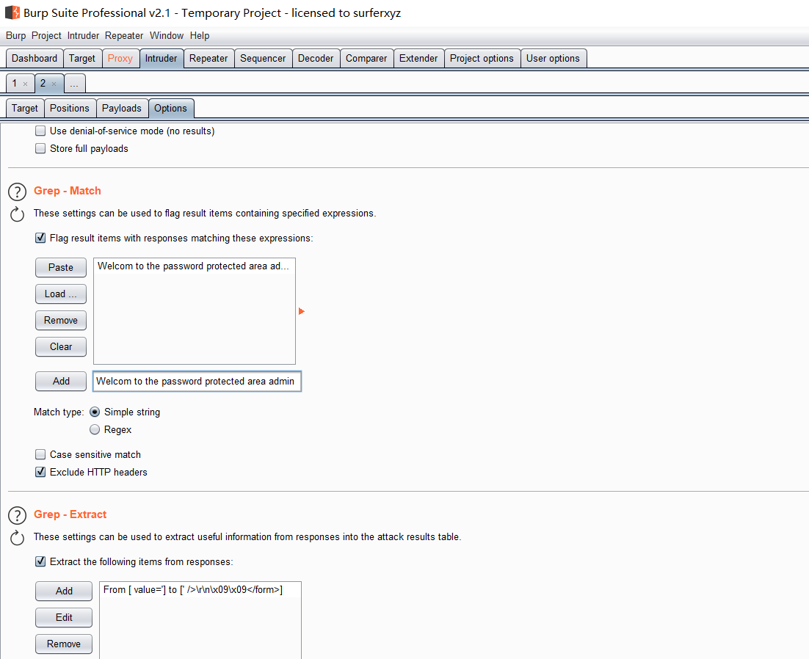Click Remove button in Grep - Extract
The width and height of the screenshot is (809, 659).
[x=64, y=644]
